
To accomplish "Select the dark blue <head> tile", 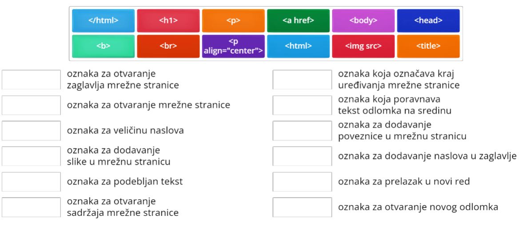I will tap(428, 20).
